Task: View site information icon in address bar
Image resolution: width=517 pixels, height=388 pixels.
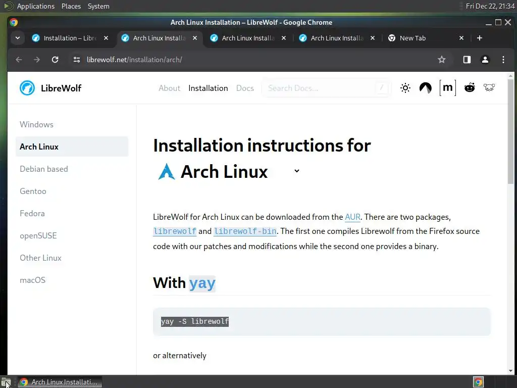Action: coord(77,60)
